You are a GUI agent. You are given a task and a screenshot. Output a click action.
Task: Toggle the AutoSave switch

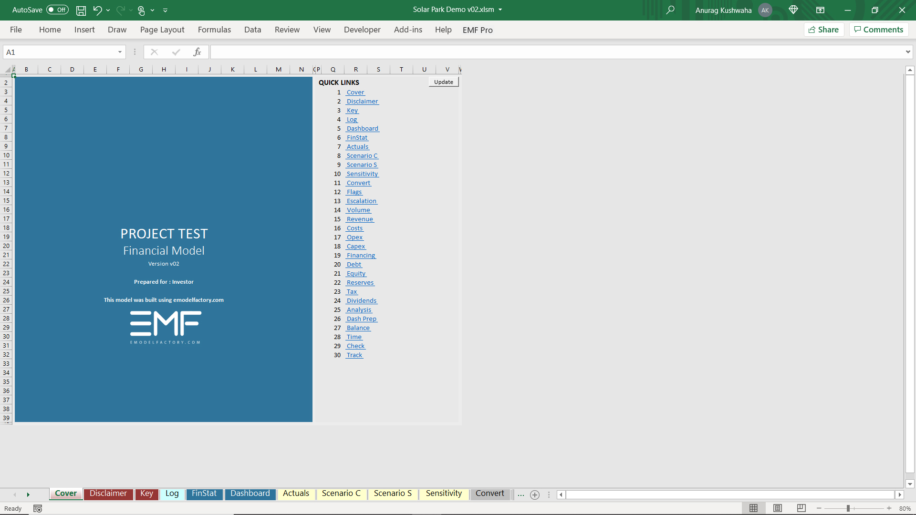point(57,10)
